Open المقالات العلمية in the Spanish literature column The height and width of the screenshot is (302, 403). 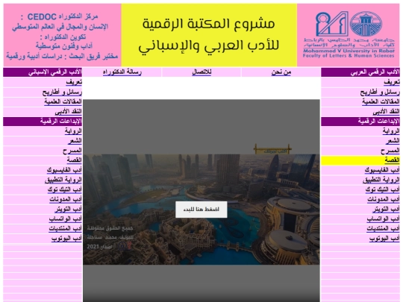click(x=63, y=101)
